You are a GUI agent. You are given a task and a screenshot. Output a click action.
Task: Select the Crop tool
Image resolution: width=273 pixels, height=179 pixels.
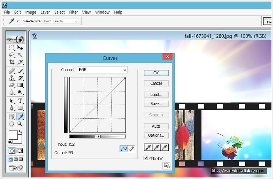click(12, 62)
